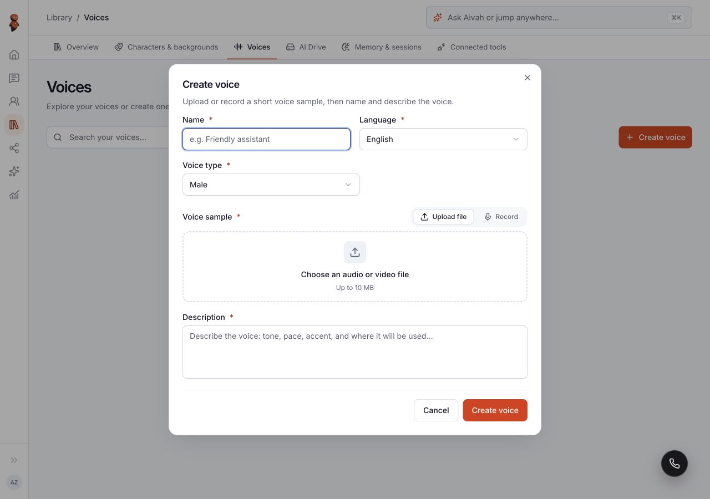710x499 pixels.
Task: Open the share nodes sidebar icon
Action: (14, 148)
